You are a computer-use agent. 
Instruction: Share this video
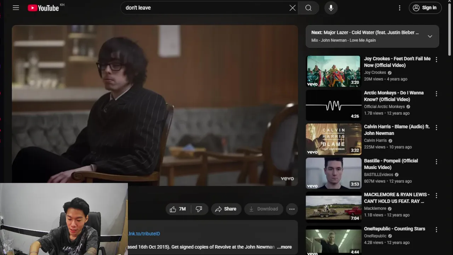(226, 209)
